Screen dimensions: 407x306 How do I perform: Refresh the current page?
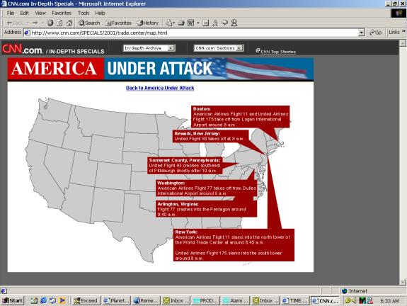tap(59, 23)
